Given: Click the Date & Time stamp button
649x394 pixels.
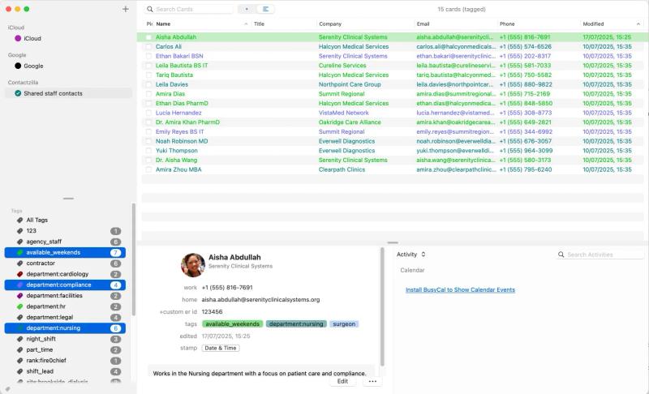Looking at the screenshot, I should [221, 348].
